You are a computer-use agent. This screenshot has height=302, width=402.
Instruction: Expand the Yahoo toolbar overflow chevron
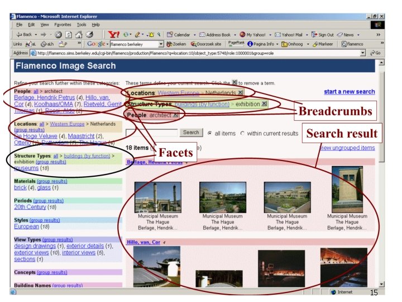coord(378,35)
